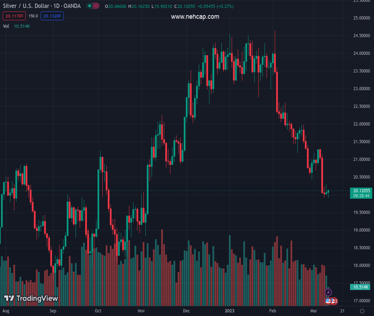Click the purple lightning bolt event icon
This screenshot has width=374, height=316.
pos(329,292)
